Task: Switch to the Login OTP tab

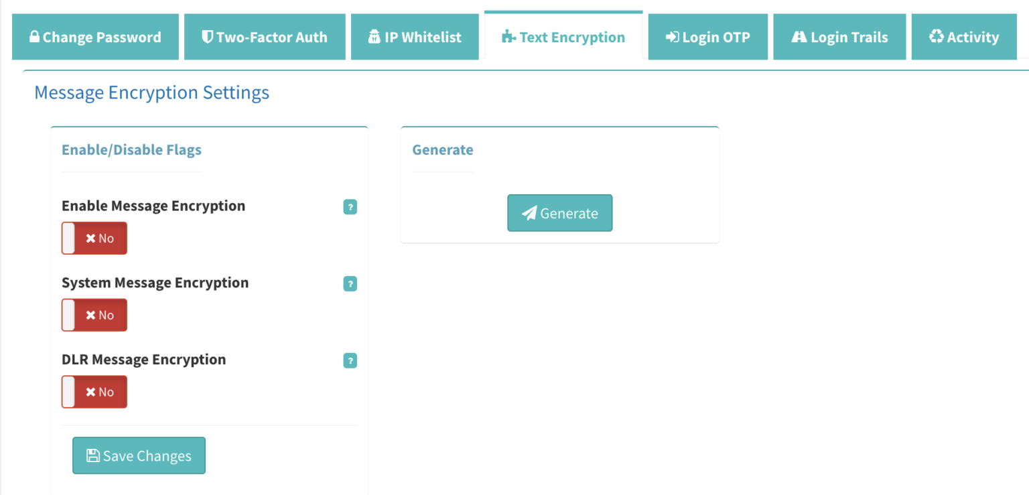Action: pos(707,37)
